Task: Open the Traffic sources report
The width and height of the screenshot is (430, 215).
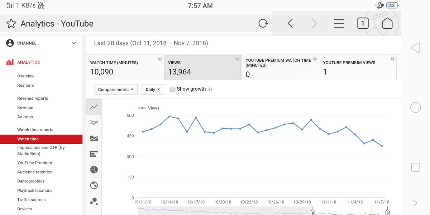Action: point(32,200)
